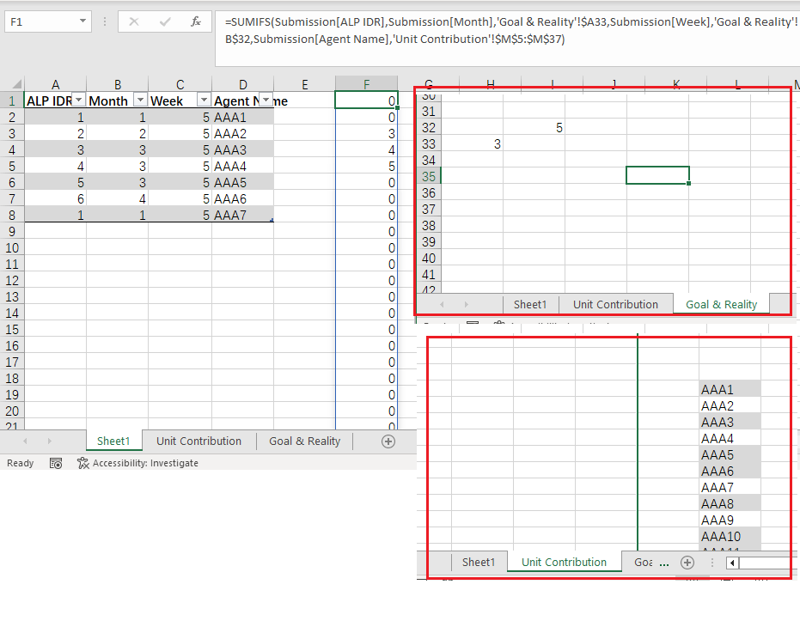Click the previous sheet arrow in main window
Viewport: 800px width, 627px height.
point(25,441)
